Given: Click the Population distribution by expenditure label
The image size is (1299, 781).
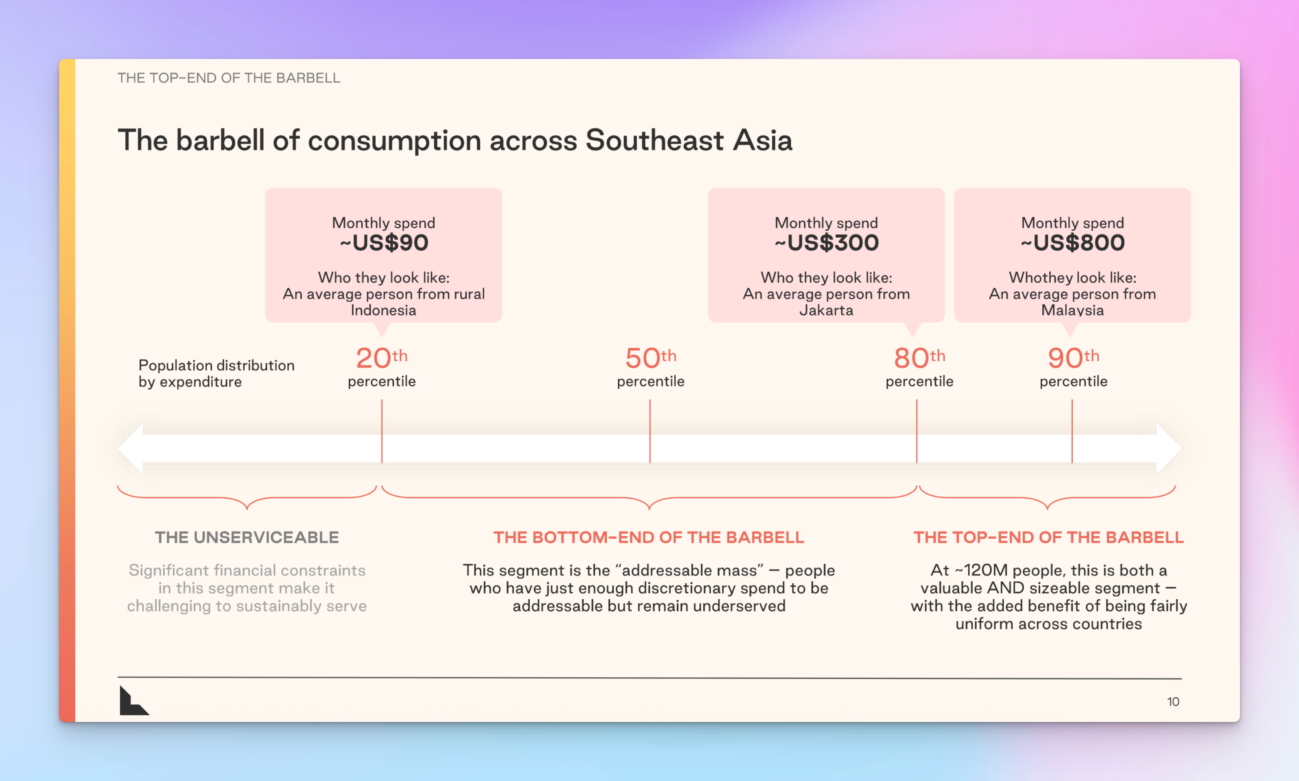Looking at the screenshot, I should (216, 373).
